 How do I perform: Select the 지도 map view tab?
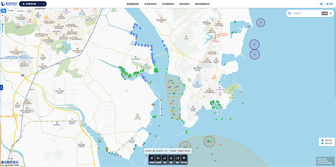[x=3, y=11]
